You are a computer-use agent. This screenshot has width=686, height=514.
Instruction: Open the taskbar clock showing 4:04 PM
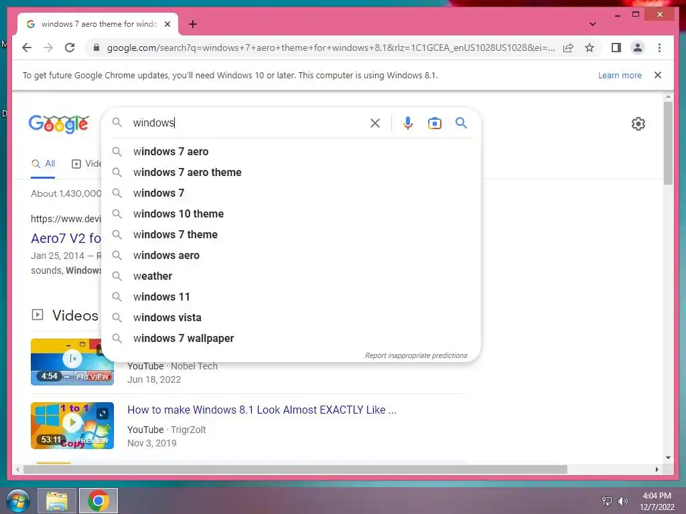(x=657, y=501)
